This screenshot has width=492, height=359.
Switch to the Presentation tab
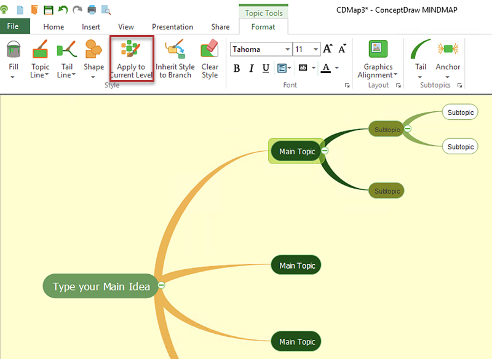[173, 27]
